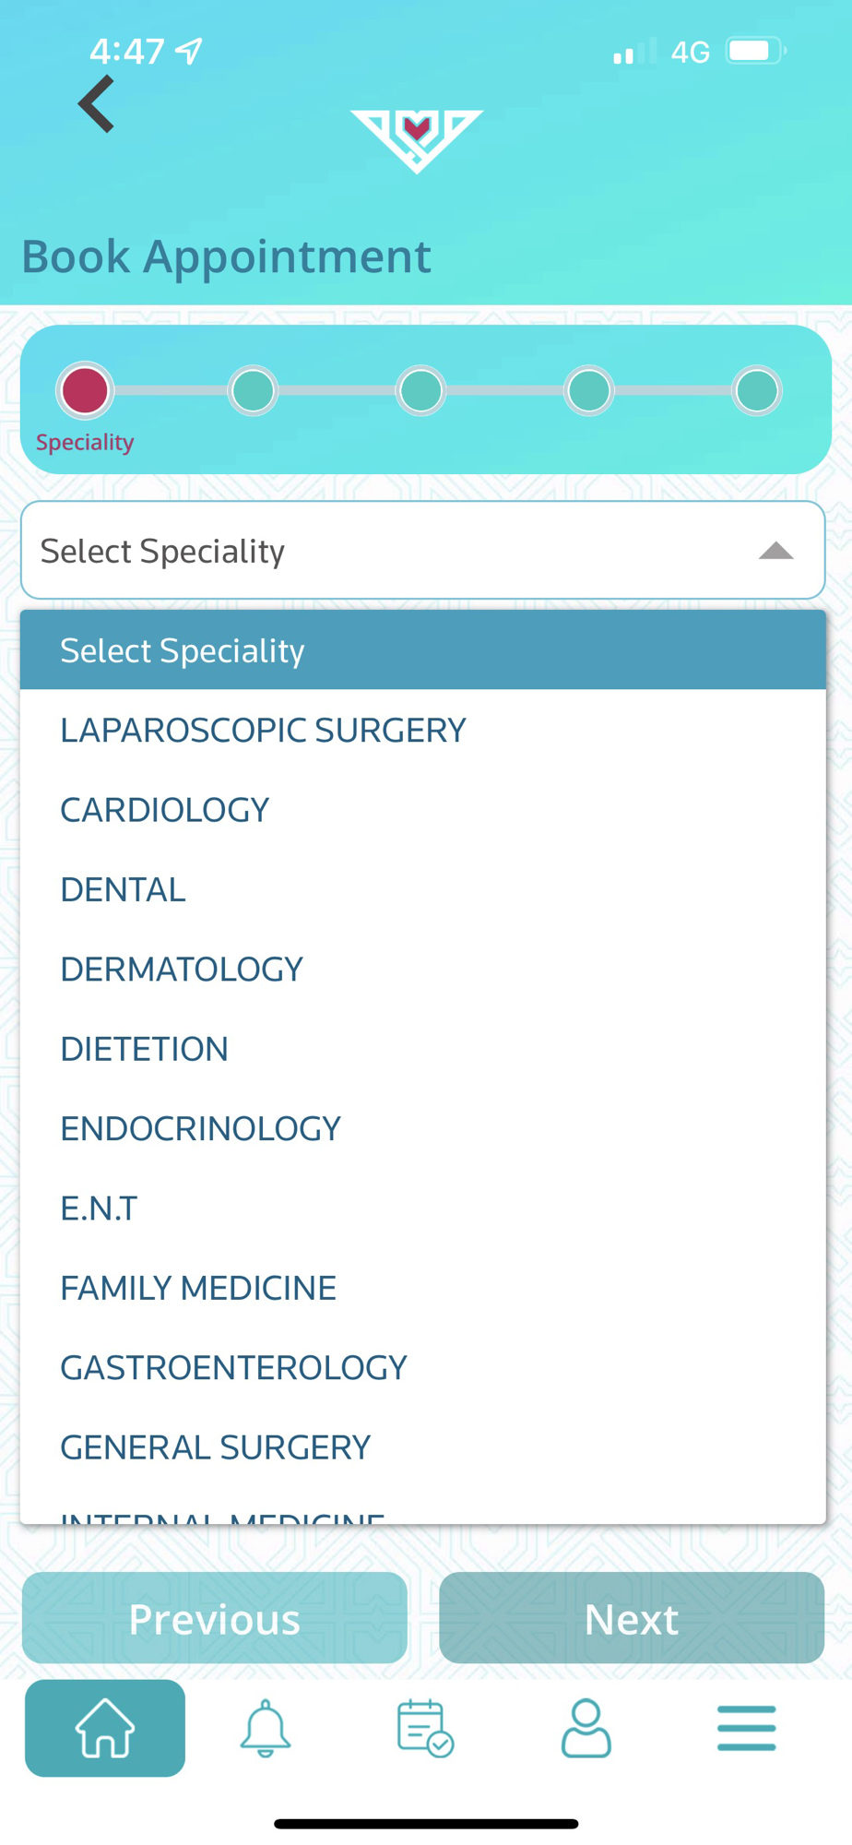
Task: Open notifications bell icon
Action: [266, 1728]
